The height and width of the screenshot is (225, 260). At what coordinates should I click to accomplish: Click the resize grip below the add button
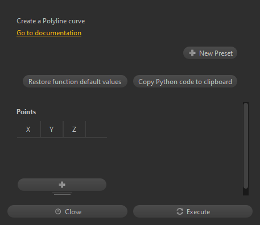click(62, 194)
